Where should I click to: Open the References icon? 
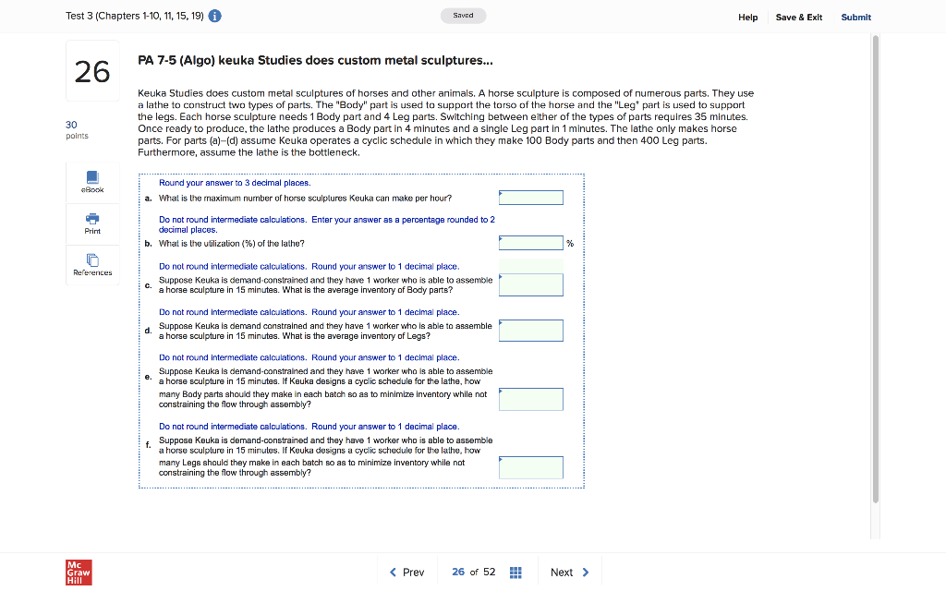coord(92,259)
